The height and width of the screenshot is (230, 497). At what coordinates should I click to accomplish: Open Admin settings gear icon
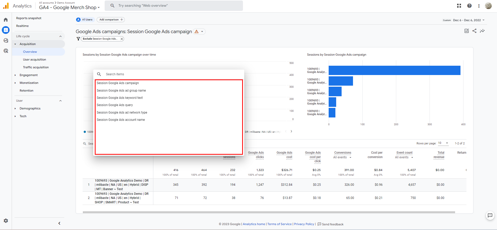coord(6,221)
